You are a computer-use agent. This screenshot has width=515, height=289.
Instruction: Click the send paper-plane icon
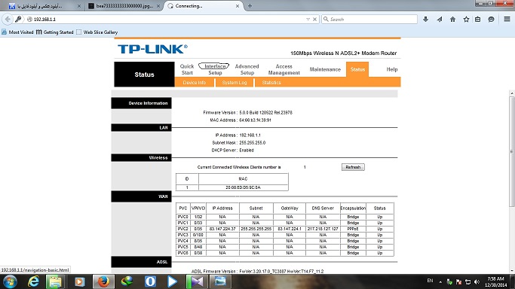pyautogui.click(x=440, y=20)
